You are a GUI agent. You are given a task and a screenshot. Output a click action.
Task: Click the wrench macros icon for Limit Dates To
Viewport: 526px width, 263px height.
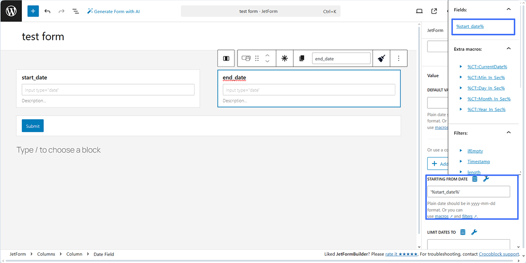(474, 232)
